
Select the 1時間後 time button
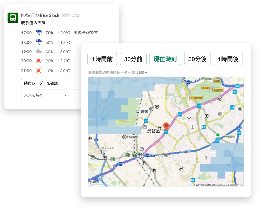[x=228, y=59]
